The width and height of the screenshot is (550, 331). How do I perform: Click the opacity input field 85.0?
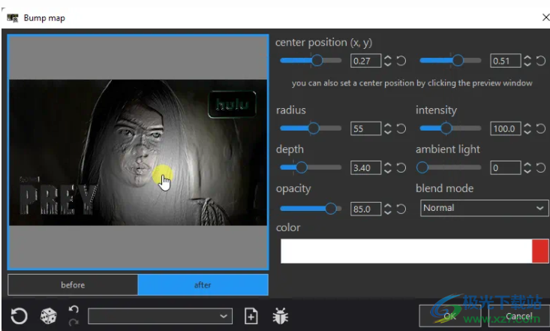[x=365, y=209]
